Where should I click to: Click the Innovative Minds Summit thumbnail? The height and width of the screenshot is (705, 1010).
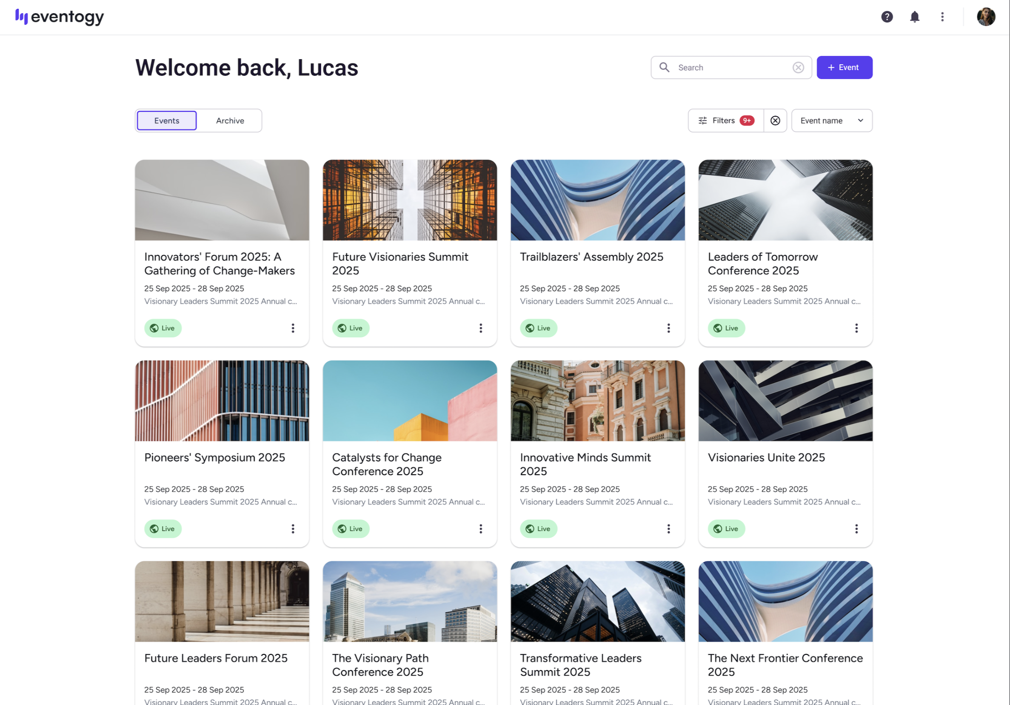click(597, 401)
